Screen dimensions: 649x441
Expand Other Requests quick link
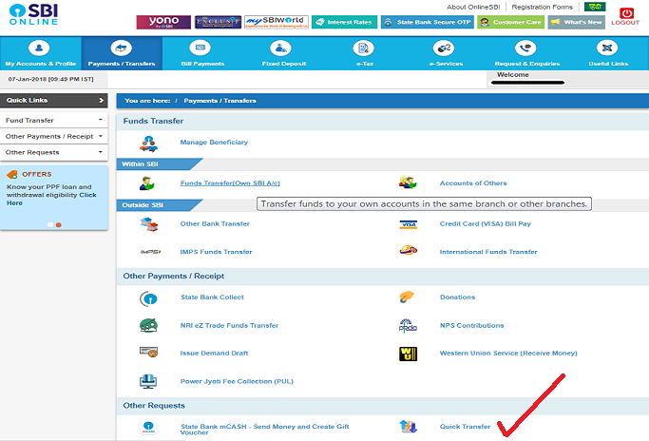click(54, 152)
